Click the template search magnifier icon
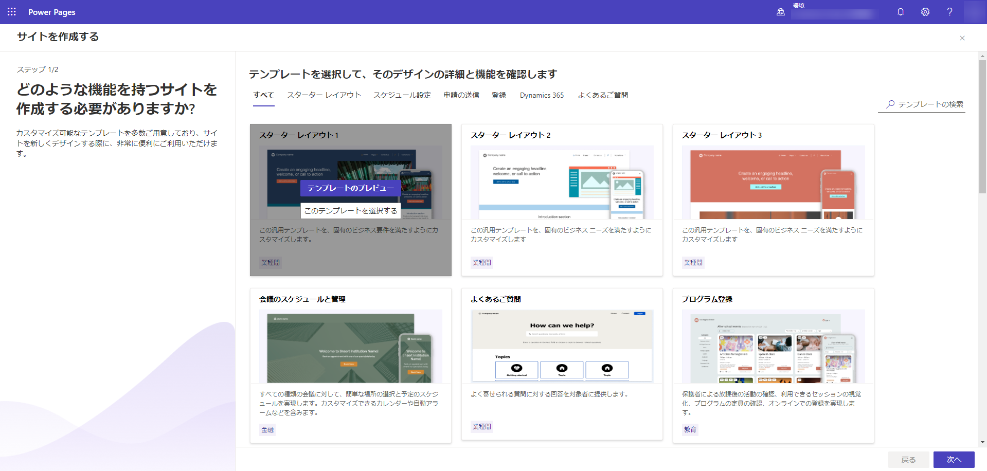This screenshot has height=471, width=987. (890, 104)
